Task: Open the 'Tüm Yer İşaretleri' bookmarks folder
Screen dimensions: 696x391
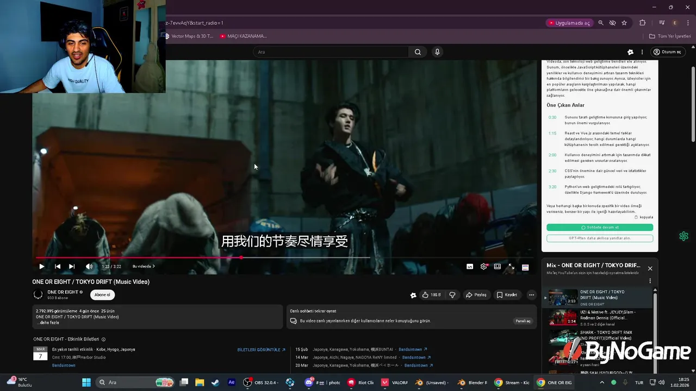Action: 670,36
